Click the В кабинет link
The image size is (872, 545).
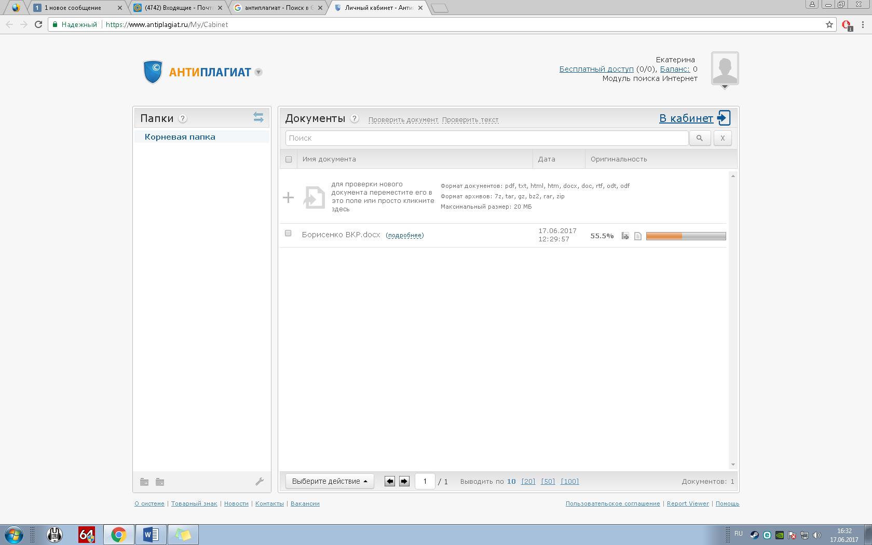686,118
